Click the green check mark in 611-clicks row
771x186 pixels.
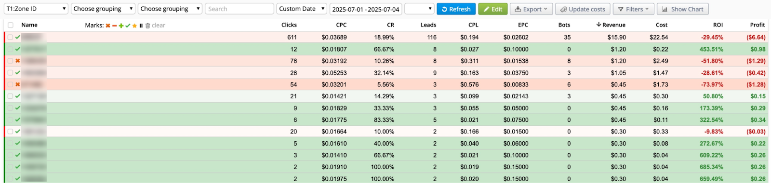tap(18, 37)
